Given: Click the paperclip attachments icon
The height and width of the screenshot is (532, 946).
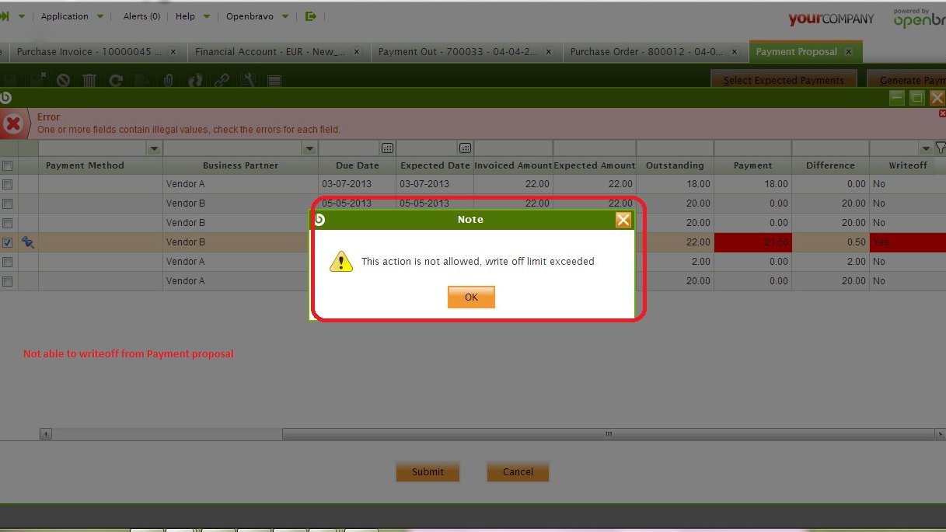Looking at the screenshot, I should [168, 80].
